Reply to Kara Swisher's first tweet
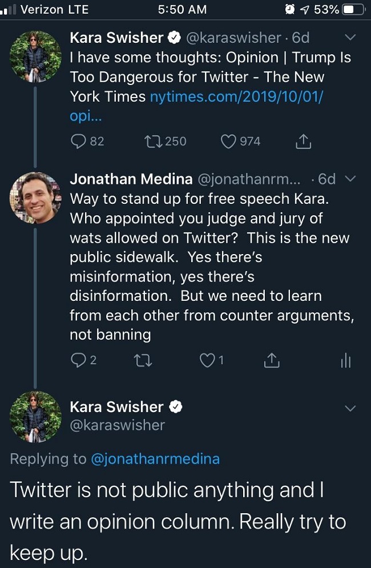This screenshot has width=371, height=568. tap(79, 141)
